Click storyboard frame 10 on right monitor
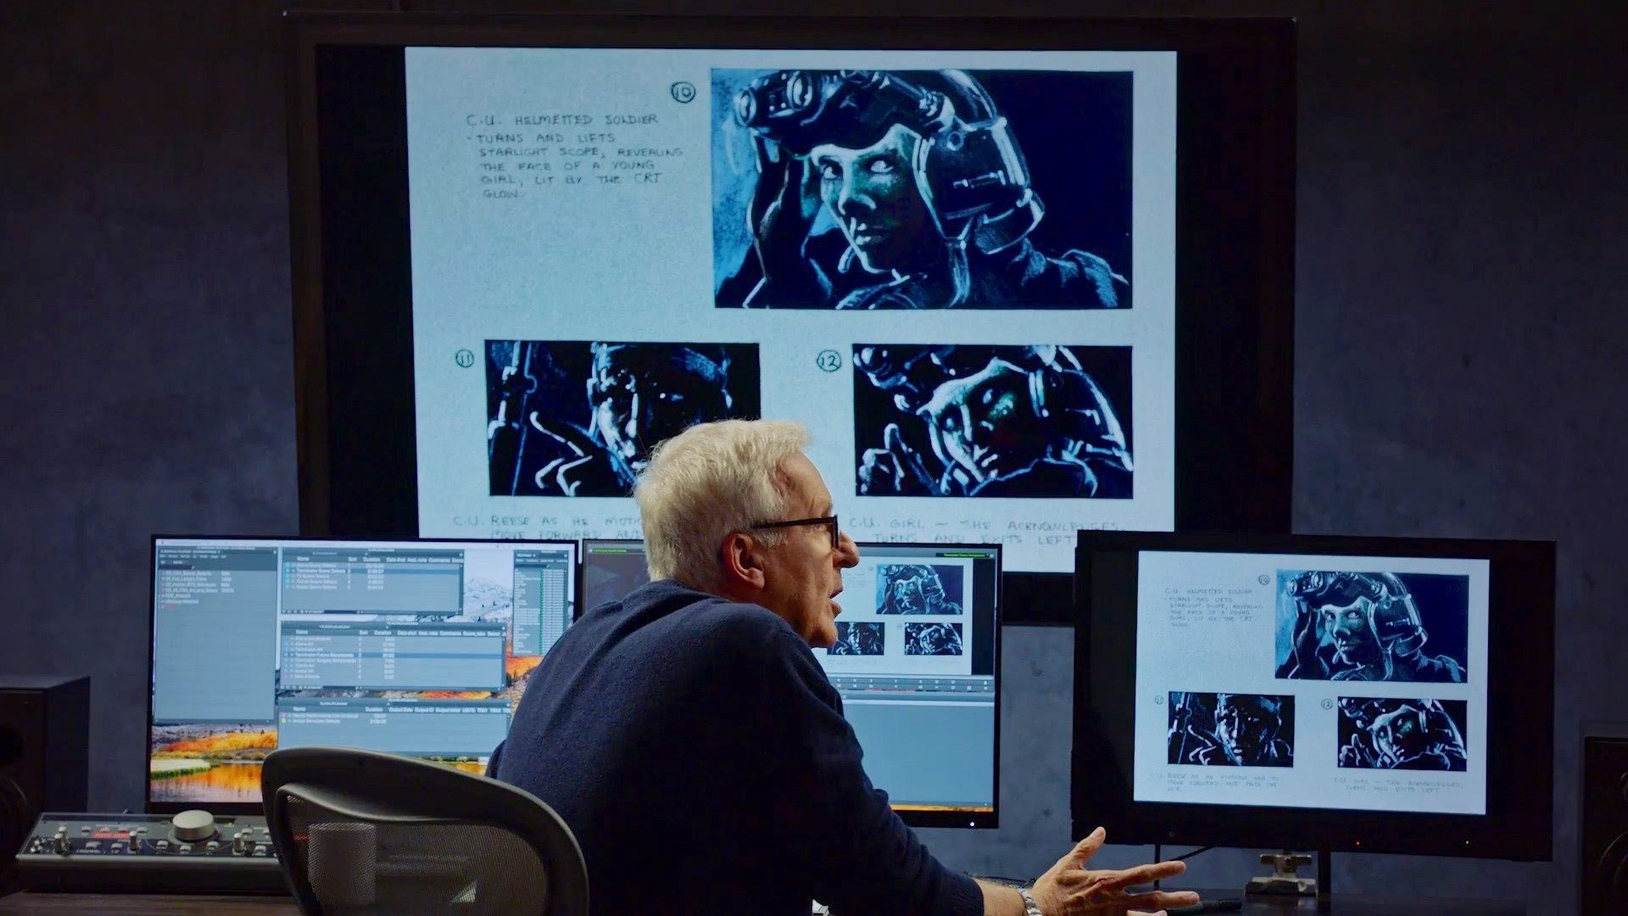This screenshot has height=916, width=1628. pyautogui.click(x=1371, y=626)
